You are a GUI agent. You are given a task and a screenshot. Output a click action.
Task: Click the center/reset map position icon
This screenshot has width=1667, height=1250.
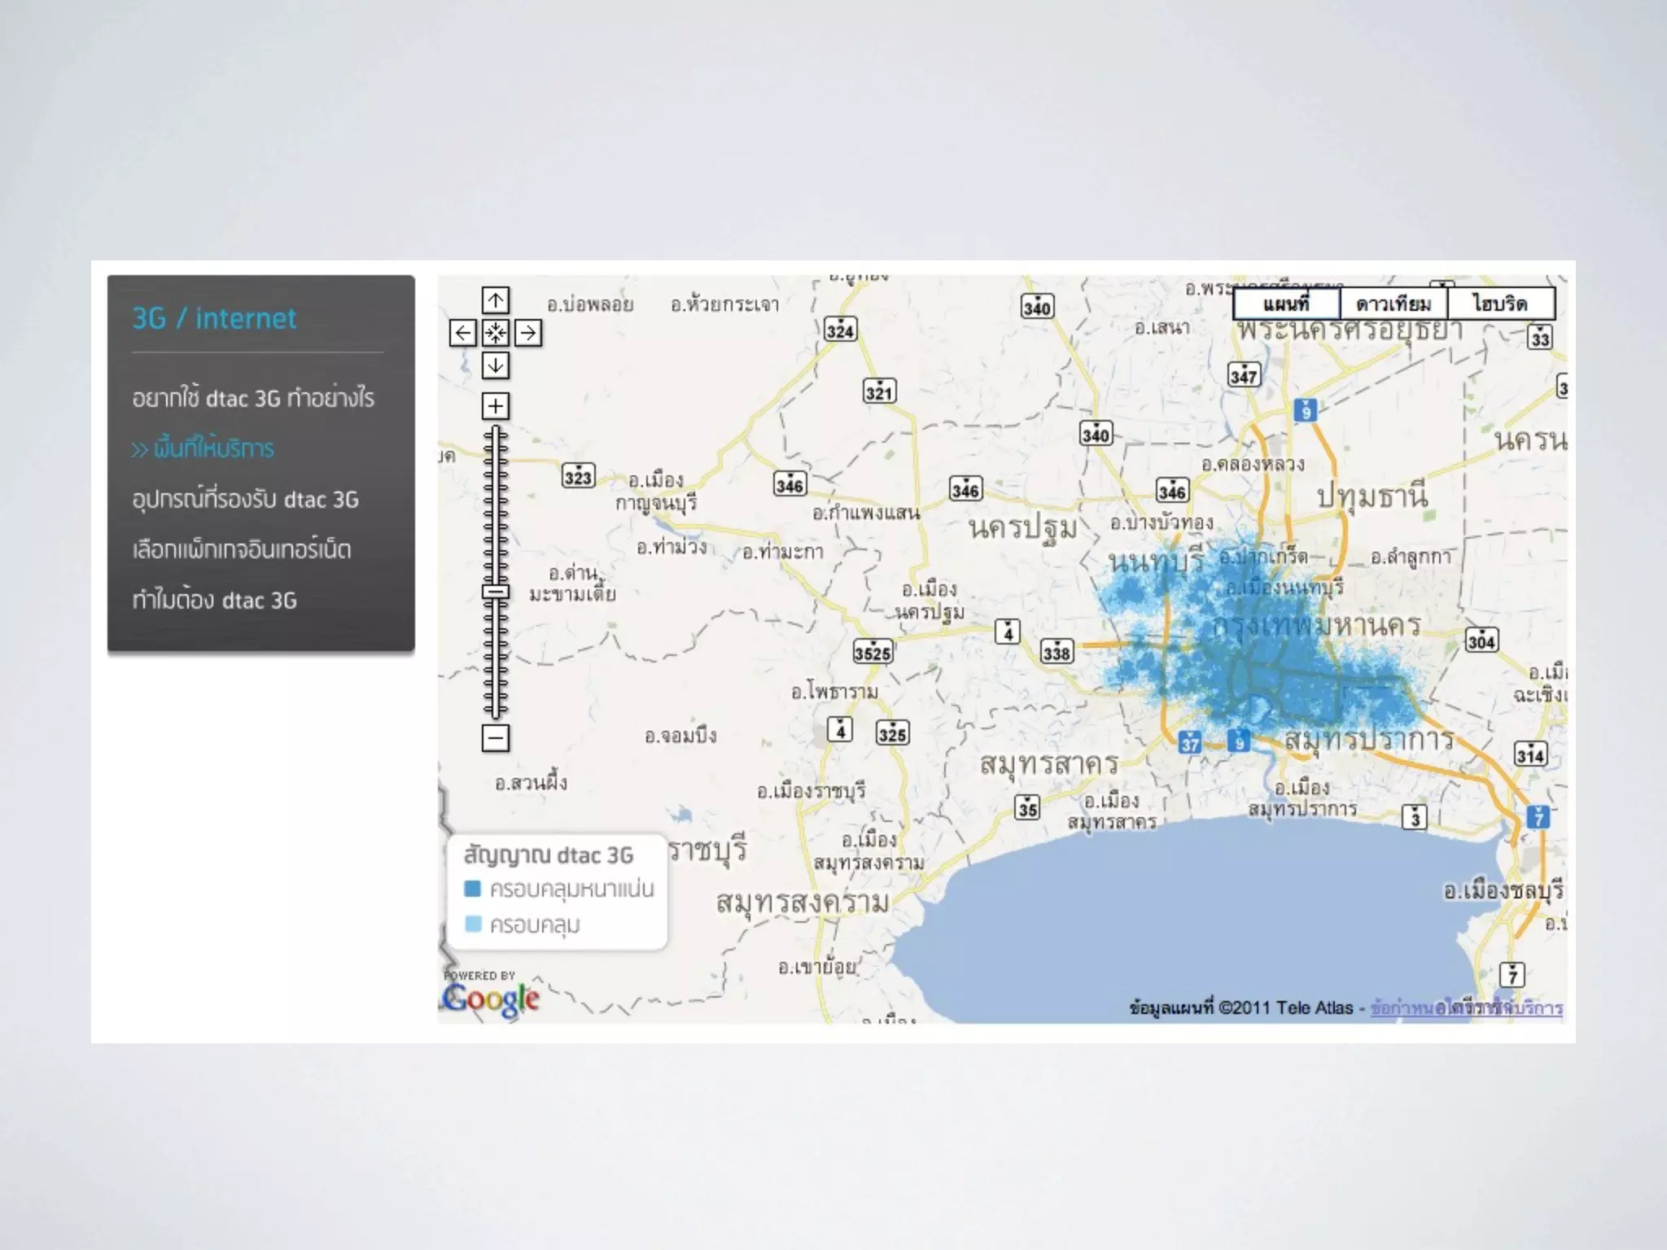click(495, 333)
